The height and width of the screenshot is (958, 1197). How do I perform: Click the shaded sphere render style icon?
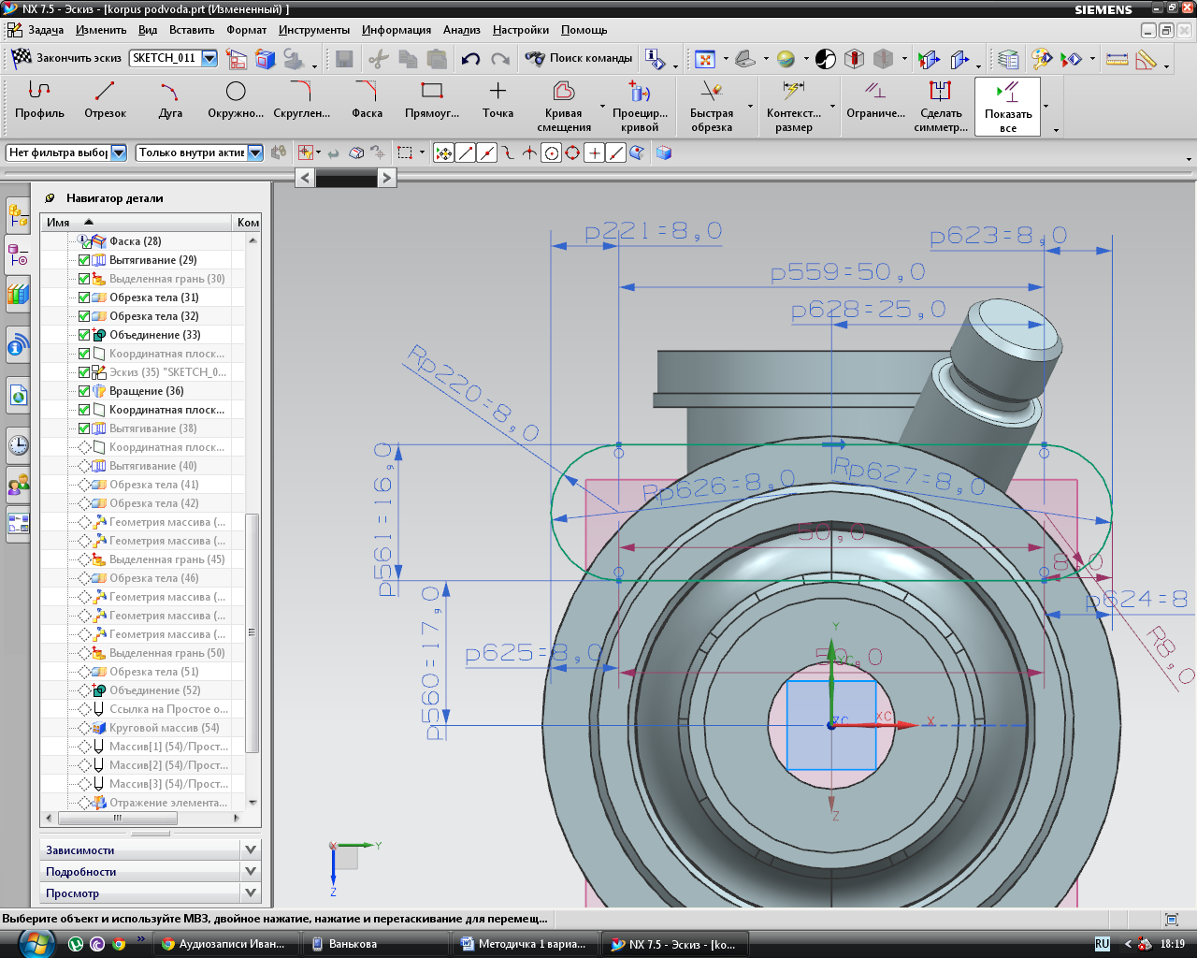pos(786,59)
